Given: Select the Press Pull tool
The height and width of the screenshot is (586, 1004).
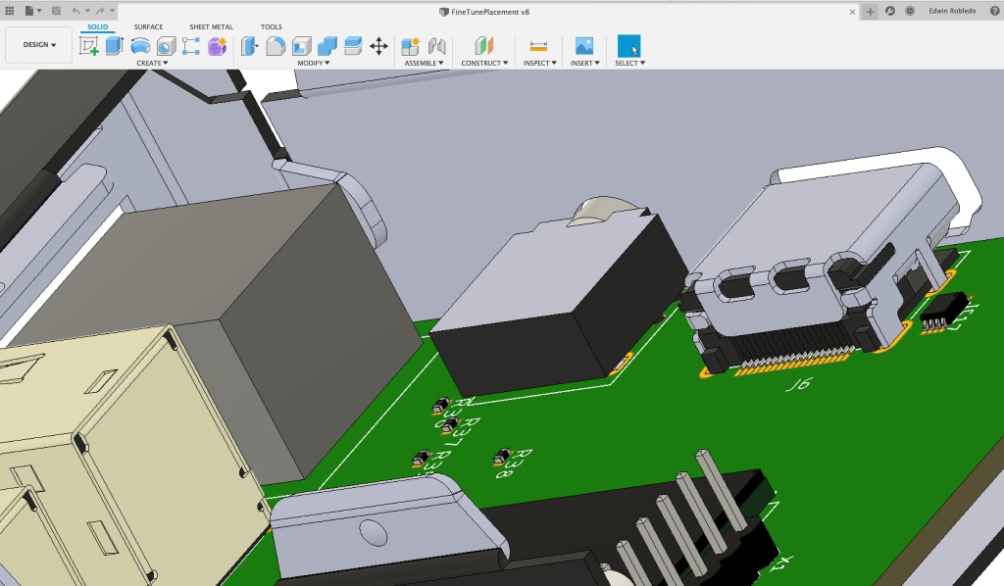Looking at the screenshot, I should (250, 45).
